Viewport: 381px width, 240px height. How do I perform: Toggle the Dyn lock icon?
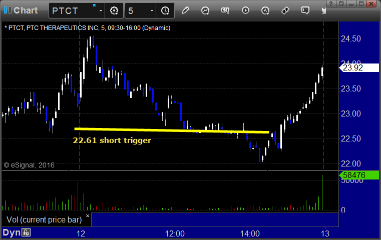26,232
